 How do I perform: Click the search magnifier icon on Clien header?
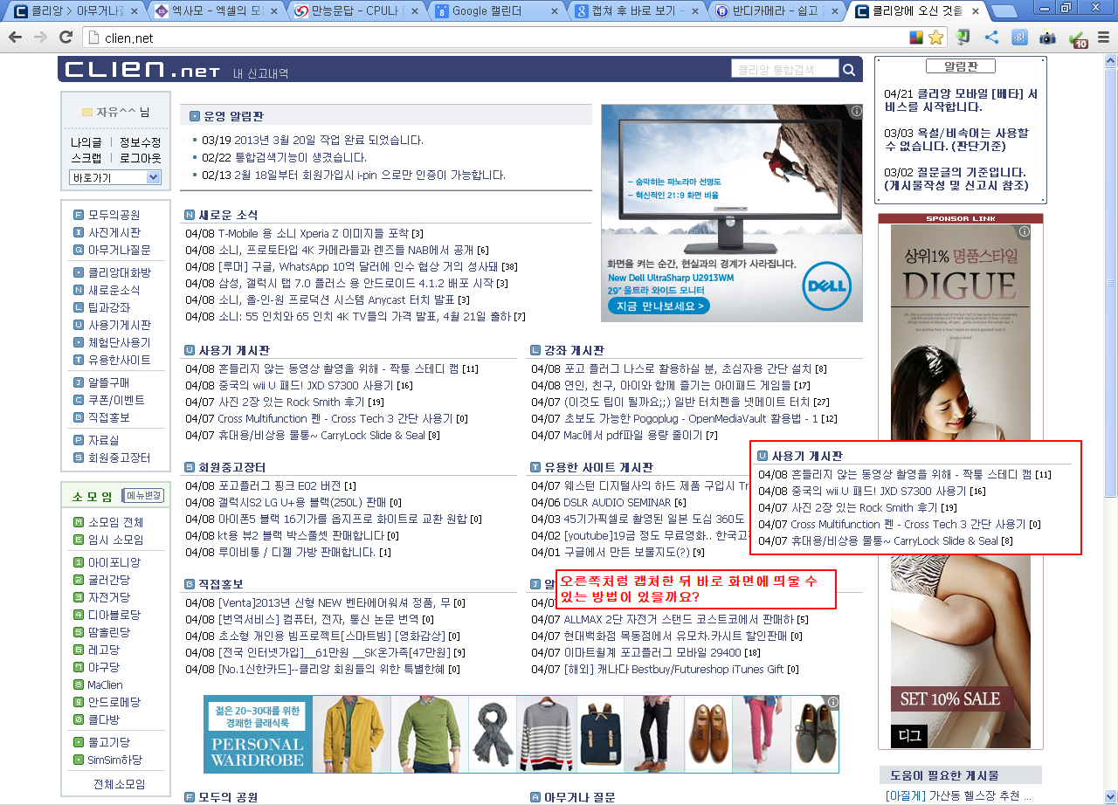[849, 70]
